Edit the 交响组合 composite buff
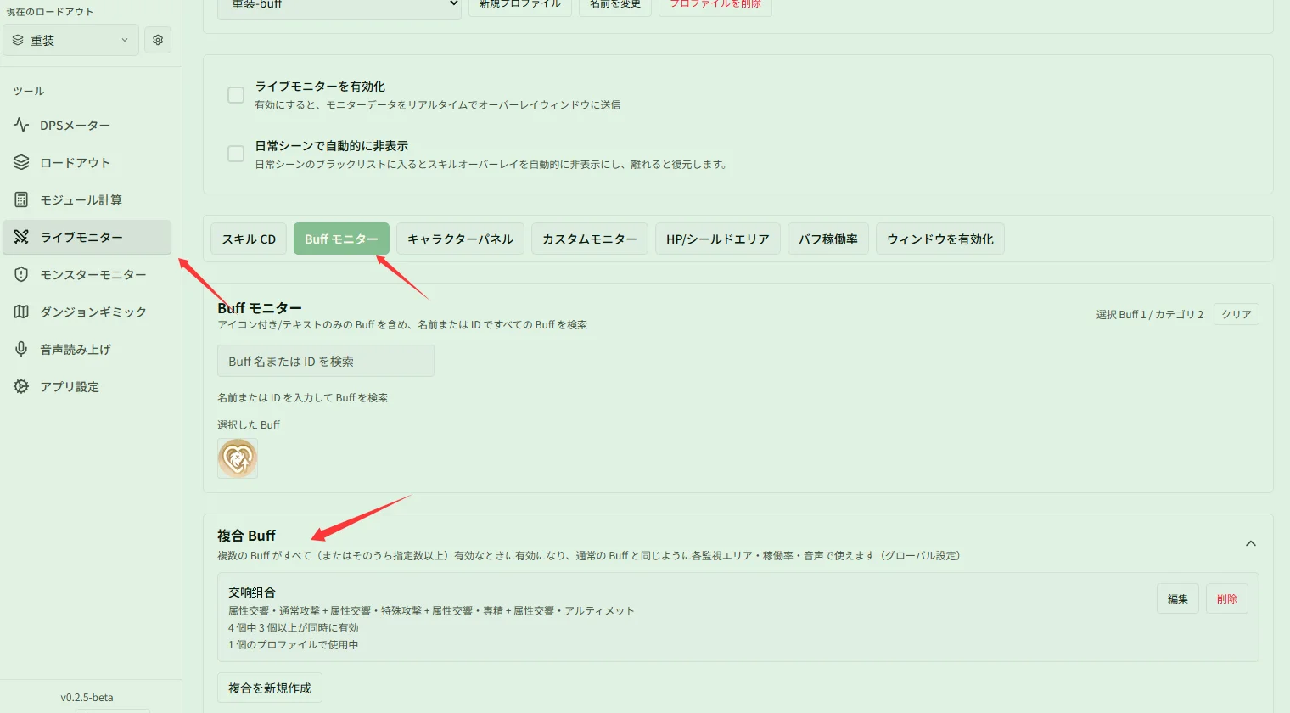This screenshot has width=1290, height=713. pos(1178,598)
